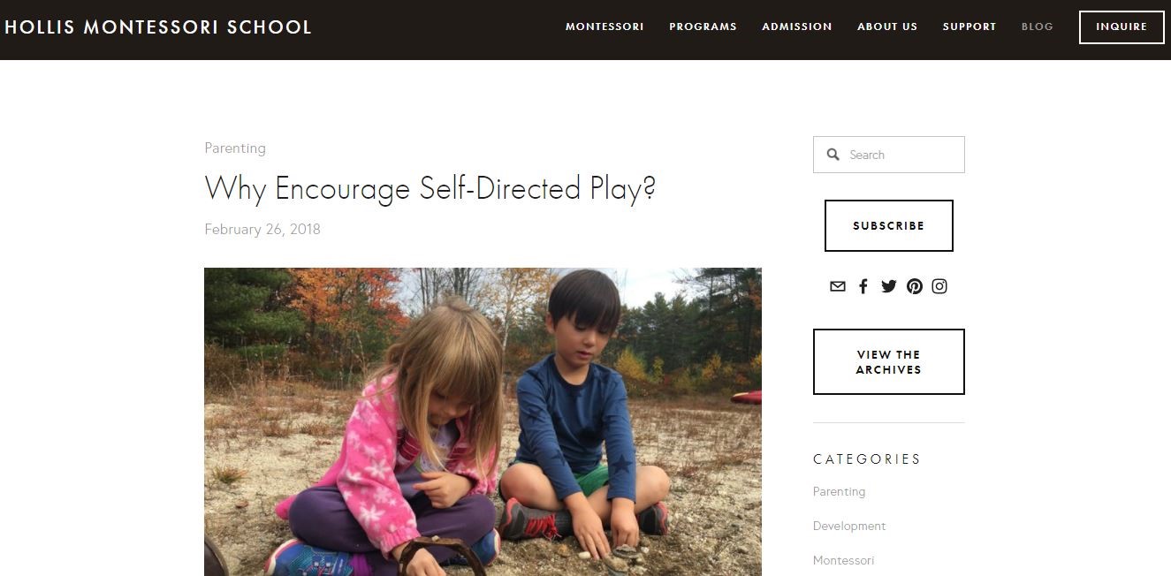Screen dimensions: 1171x576
Task: Click View the Archives button
Action: [x=889, y=362]
